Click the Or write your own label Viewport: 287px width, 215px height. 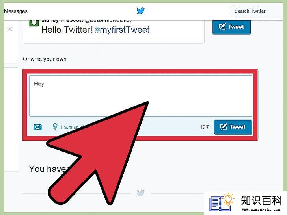point(45,59)
